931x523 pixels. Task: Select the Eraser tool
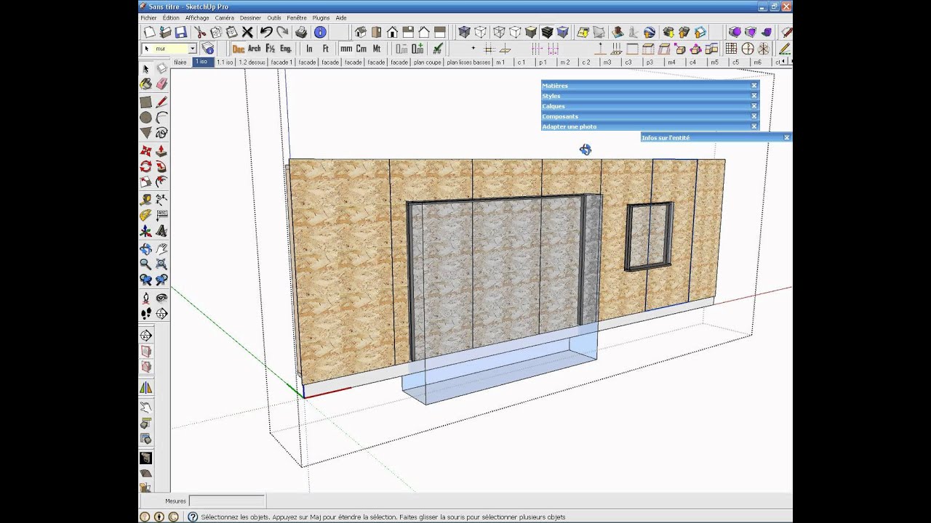point(161,84)
